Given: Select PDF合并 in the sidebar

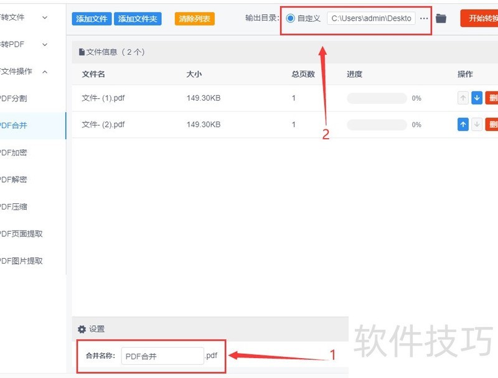Looking at the screenshot, I should [32, 126].
